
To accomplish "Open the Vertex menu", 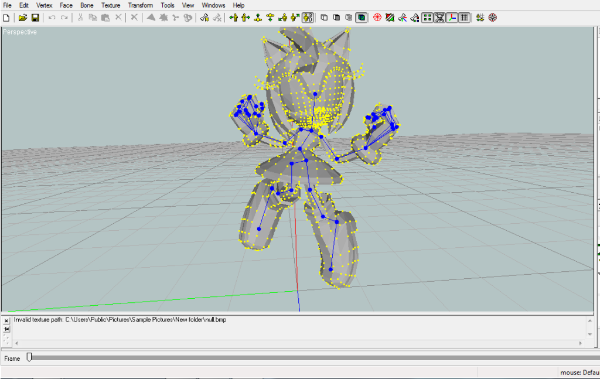I will 45,5.
